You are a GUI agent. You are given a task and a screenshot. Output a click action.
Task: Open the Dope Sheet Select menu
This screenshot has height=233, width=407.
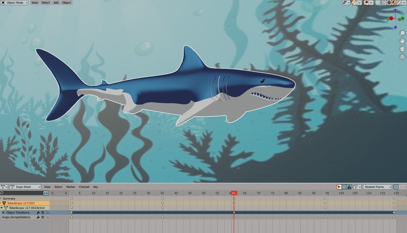click(58, 187)
